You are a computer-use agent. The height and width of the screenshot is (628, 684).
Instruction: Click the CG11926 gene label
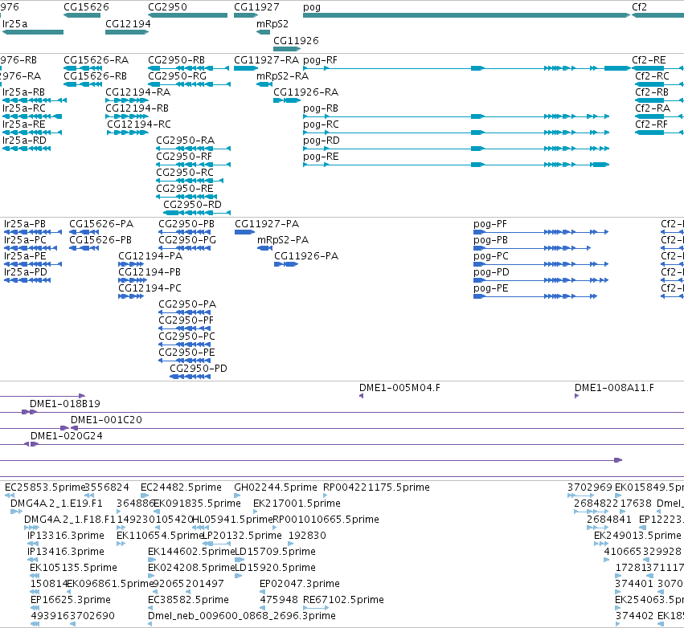[296, 40]
